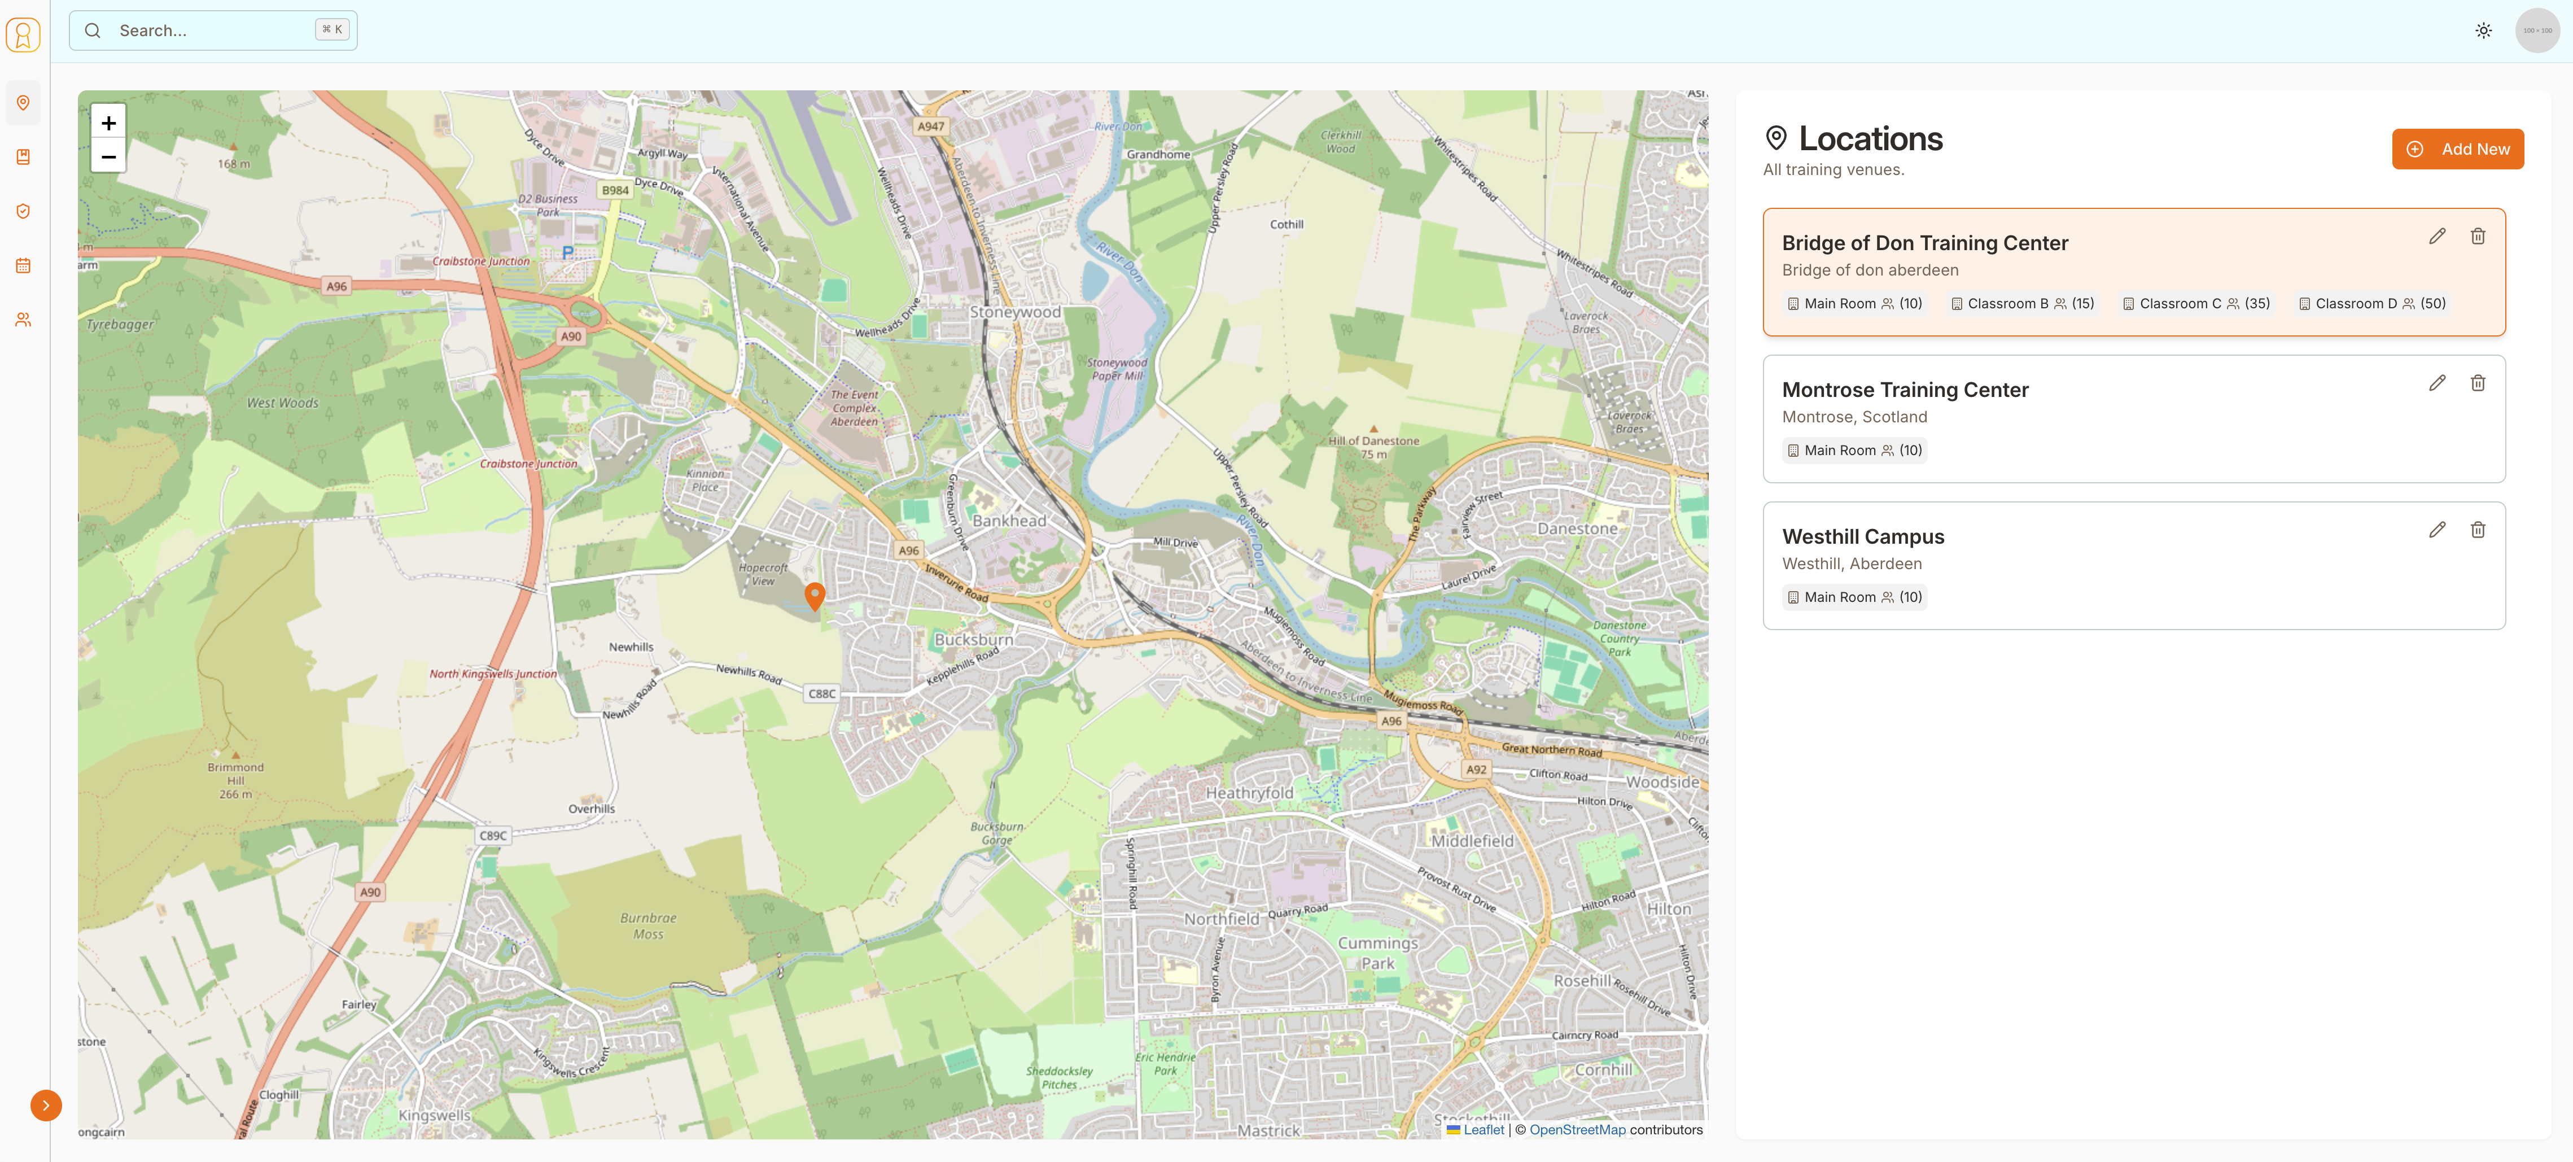This screenshot has width=2573, height=1162.
Task: Edit the Westhill Campus location
Action: coord(2436,531)
